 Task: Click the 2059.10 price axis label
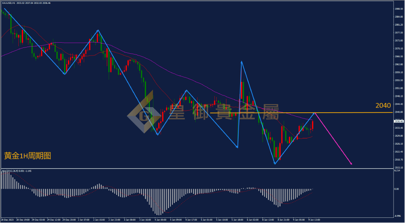[x=398, y=72]
